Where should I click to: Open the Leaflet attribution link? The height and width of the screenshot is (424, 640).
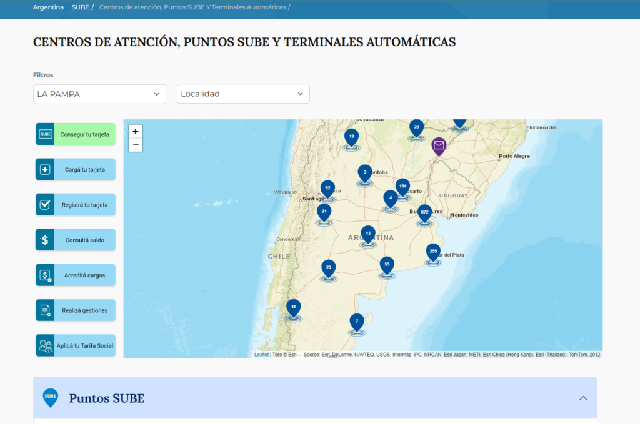[x=262, y=355]
